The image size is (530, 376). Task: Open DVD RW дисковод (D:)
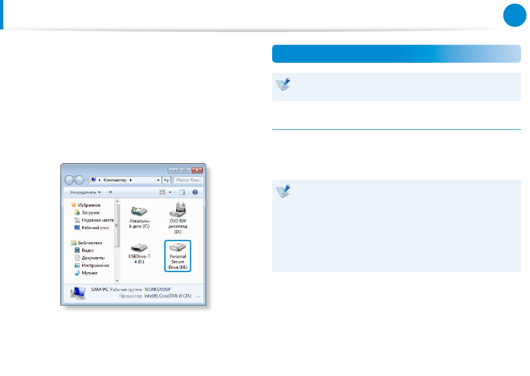coord(178,218)
